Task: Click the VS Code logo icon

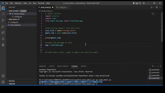Action: point(2,3)
